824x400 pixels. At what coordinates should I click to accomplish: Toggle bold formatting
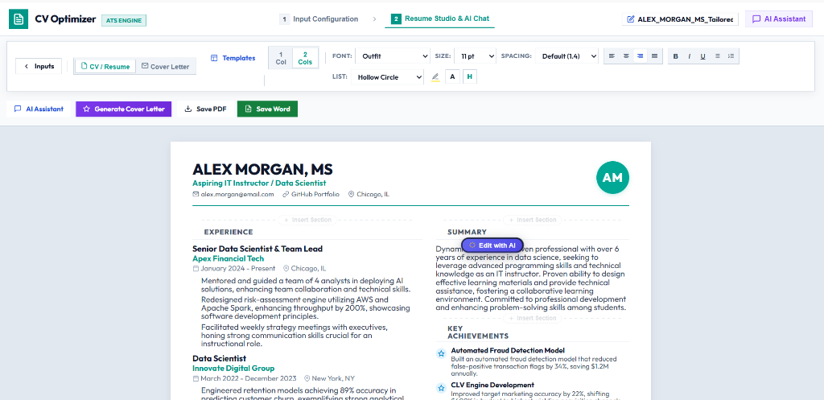tap(676, 56)
